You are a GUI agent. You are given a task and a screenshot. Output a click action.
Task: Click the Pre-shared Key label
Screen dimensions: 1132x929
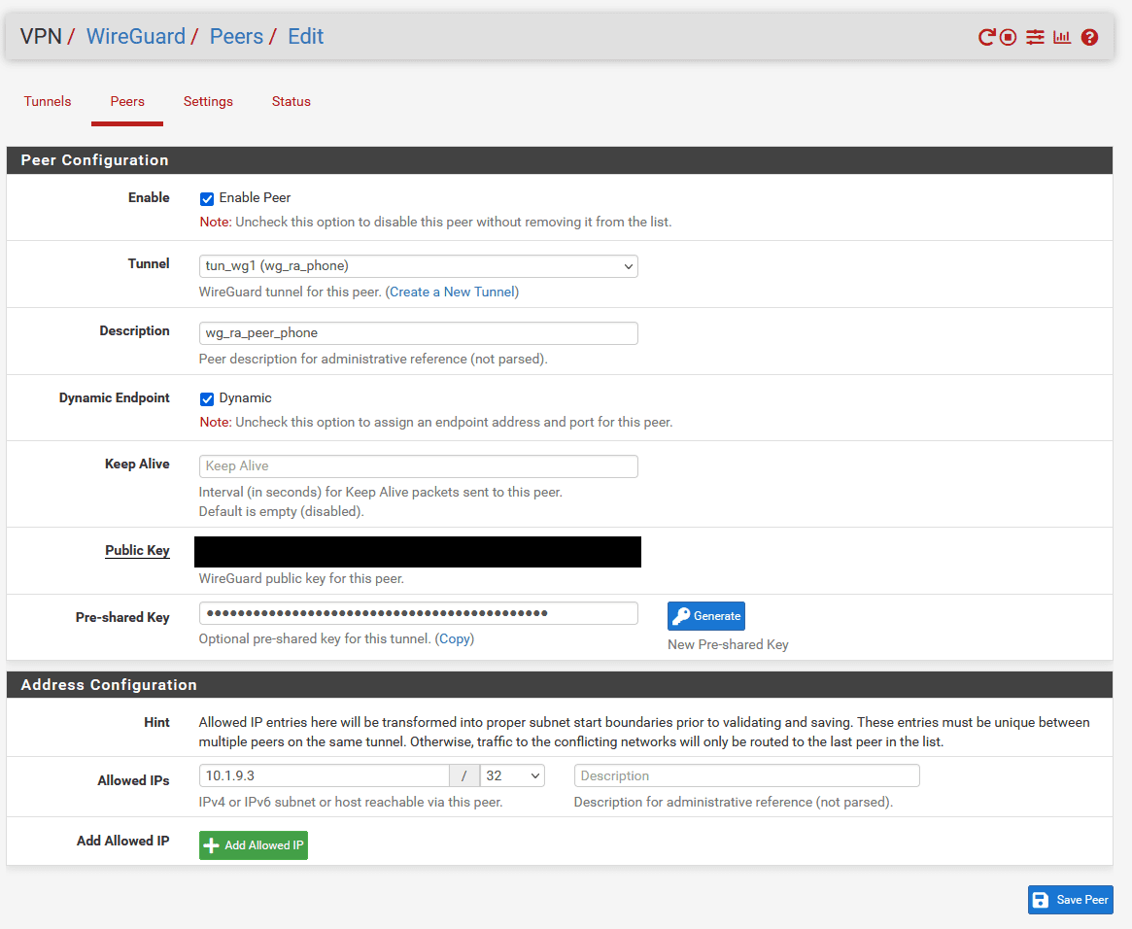[x=122, y=618]
